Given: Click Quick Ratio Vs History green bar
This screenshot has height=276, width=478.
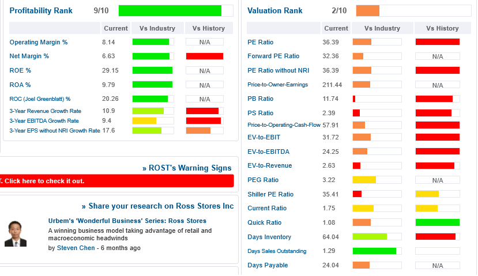Looking at the screenshot, I should [x=438, y=222].
